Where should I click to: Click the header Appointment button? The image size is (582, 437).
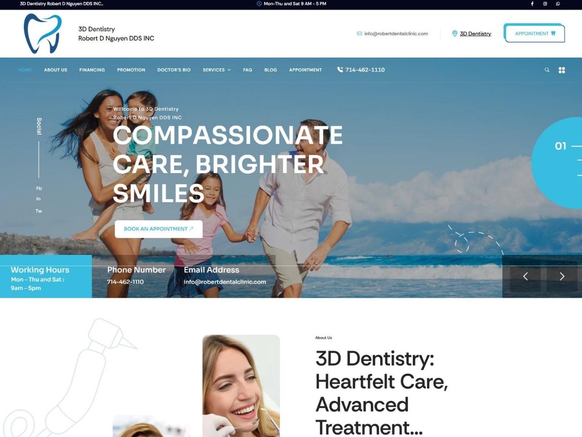point(534,34)
